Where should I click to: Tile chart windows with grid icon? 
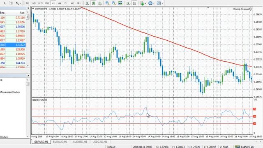click(x=120, y=3)
